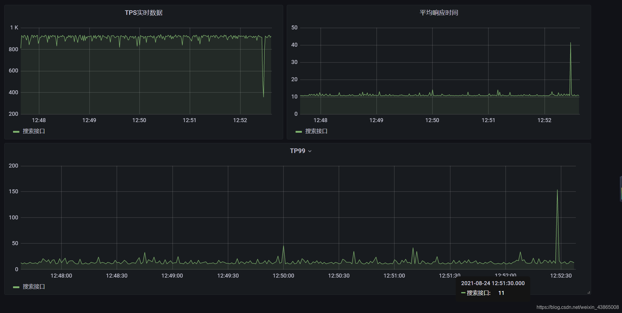This screenshot has width=622, height=313.
Task: Click 12:52 tick label on TPS x-axis
Action: click(240, 120)
